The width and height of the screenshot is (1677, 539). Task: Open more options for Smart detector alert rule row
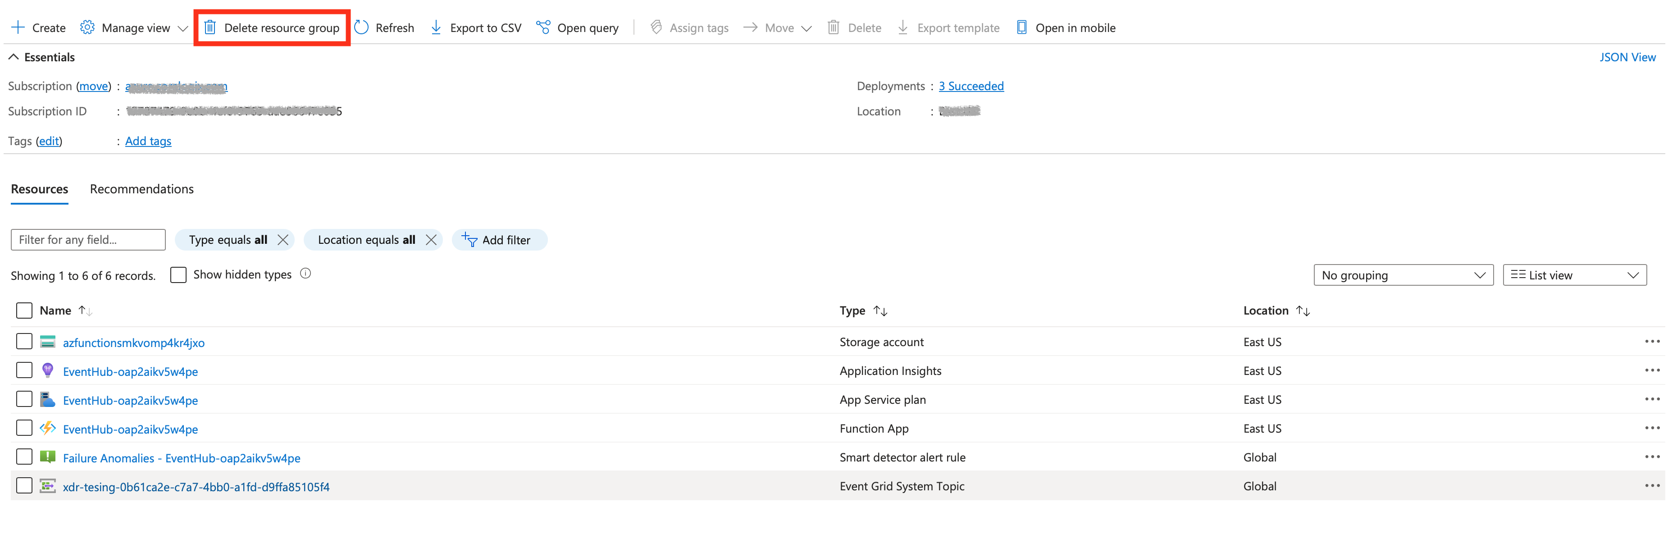tap(1652, 457)
